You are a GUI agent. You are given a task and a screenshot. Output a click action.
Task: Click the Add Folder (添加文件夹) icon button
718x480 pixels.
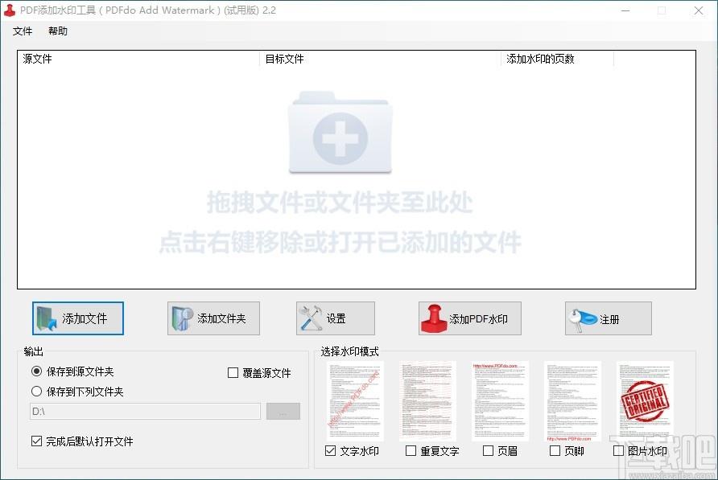click(x=207, y=318)
